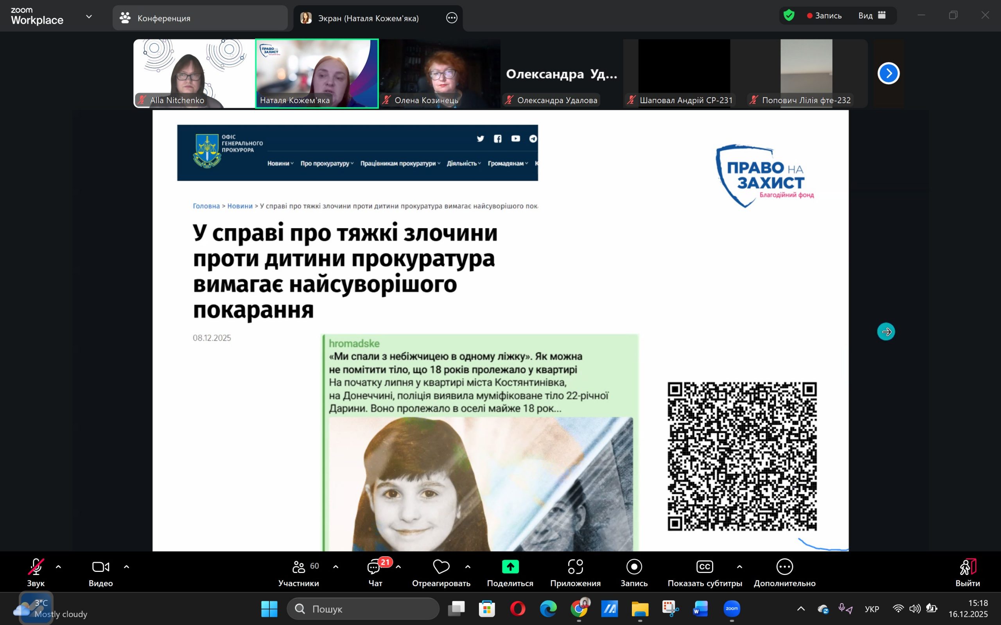Open the Chat panel with 21 unread
Screen dimensions: 1001x625
(374, 567)
